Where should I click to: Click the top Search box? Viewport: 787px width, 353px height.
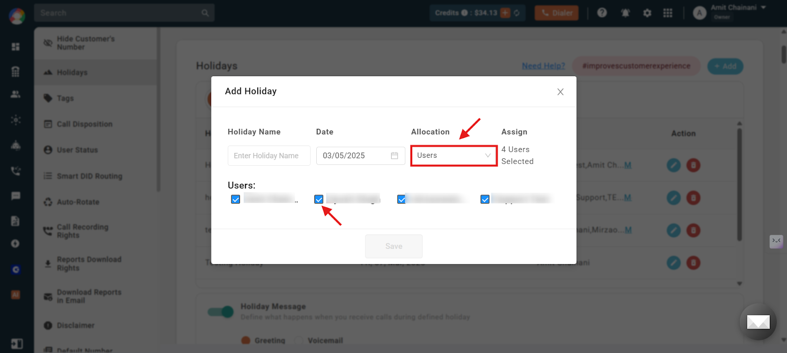[124, 13]
